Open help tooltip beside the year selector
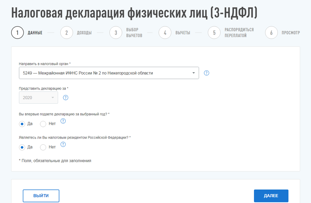The image size is (311, 203). (66, 98)
